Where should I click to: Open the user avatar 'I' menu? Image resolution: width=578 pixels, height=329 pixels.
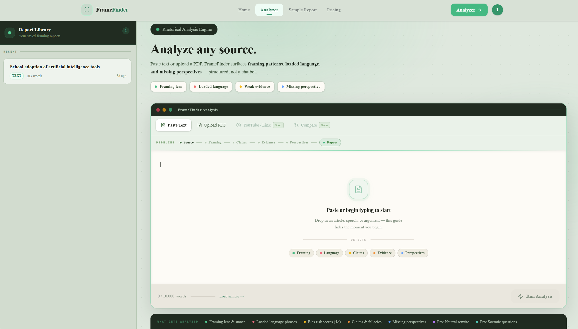(x=497, y=10)
